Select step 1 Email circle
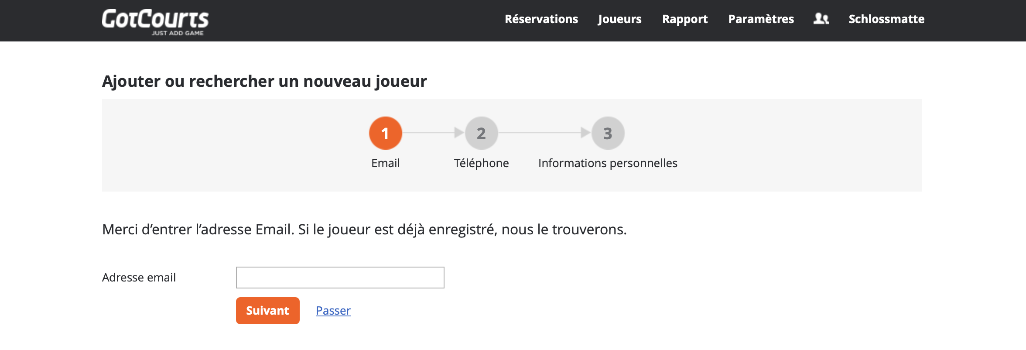 click(385, 133)
